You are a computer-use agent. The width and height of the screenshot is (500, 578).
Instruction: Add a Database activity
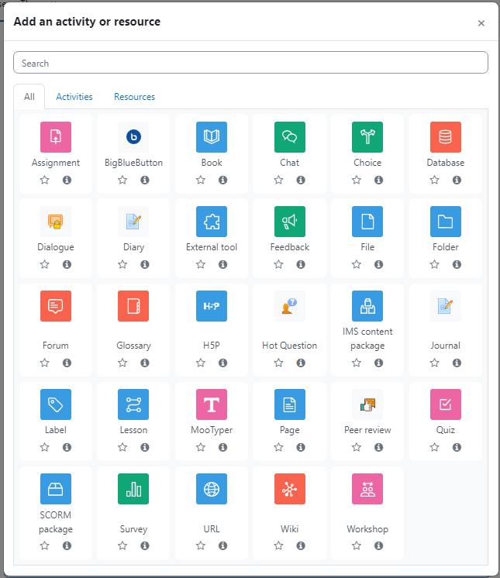coord(446,137)
